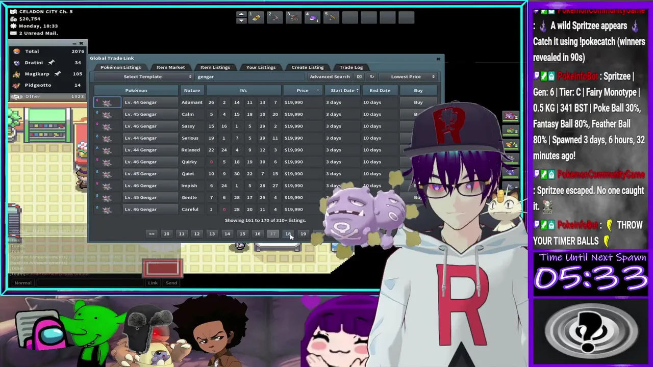The height and width of the screenshot is (367, 653).
Task: Go to listings page 12
Action: click(x=196, y=234)
